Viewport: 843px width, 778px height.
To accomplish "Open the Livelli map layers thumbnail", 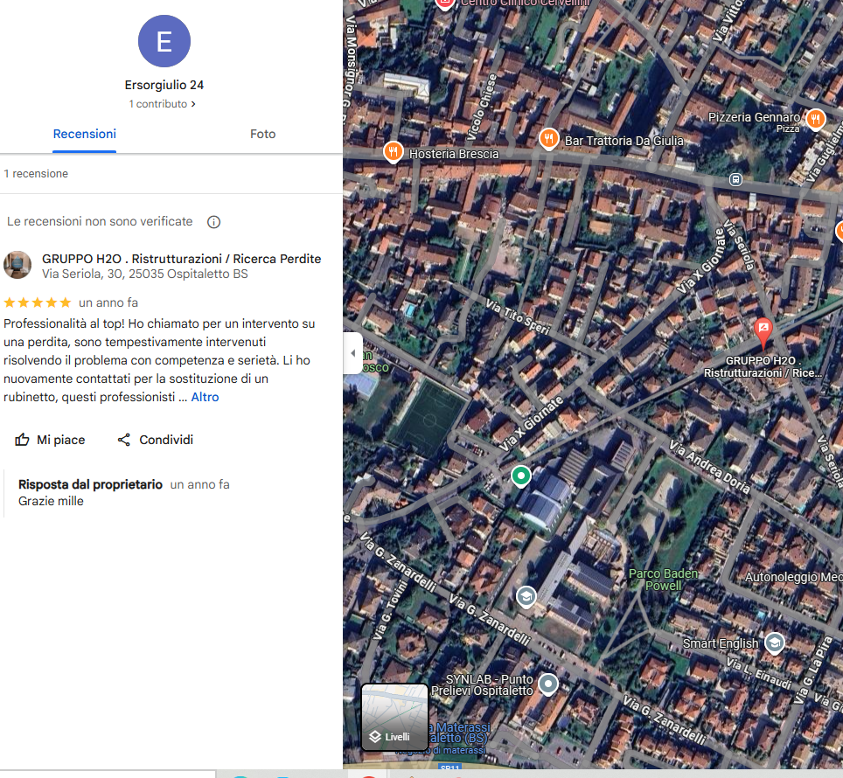I will 394,716.
